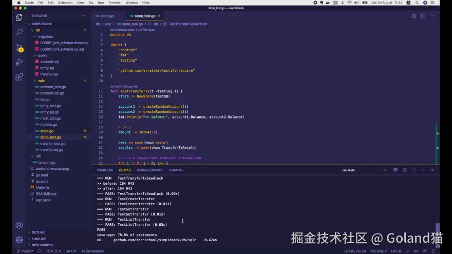The height and width of the screenshot is (254, 452).
Task: Open the Accounts menu in activity bar
Action: coord(19,225)
